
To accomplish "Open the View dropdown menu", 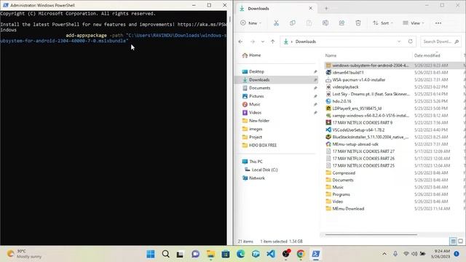I will [414, 23].
